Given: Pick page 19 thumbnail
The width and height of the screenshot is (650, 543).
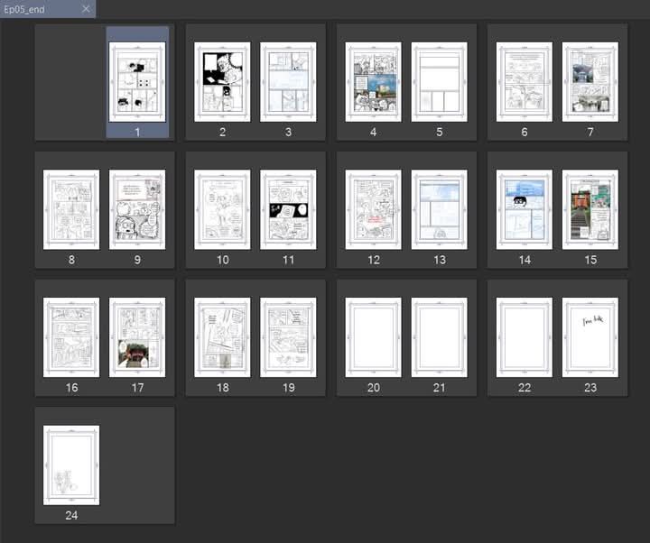Looking at the screenshot, I should click(288, 337).
